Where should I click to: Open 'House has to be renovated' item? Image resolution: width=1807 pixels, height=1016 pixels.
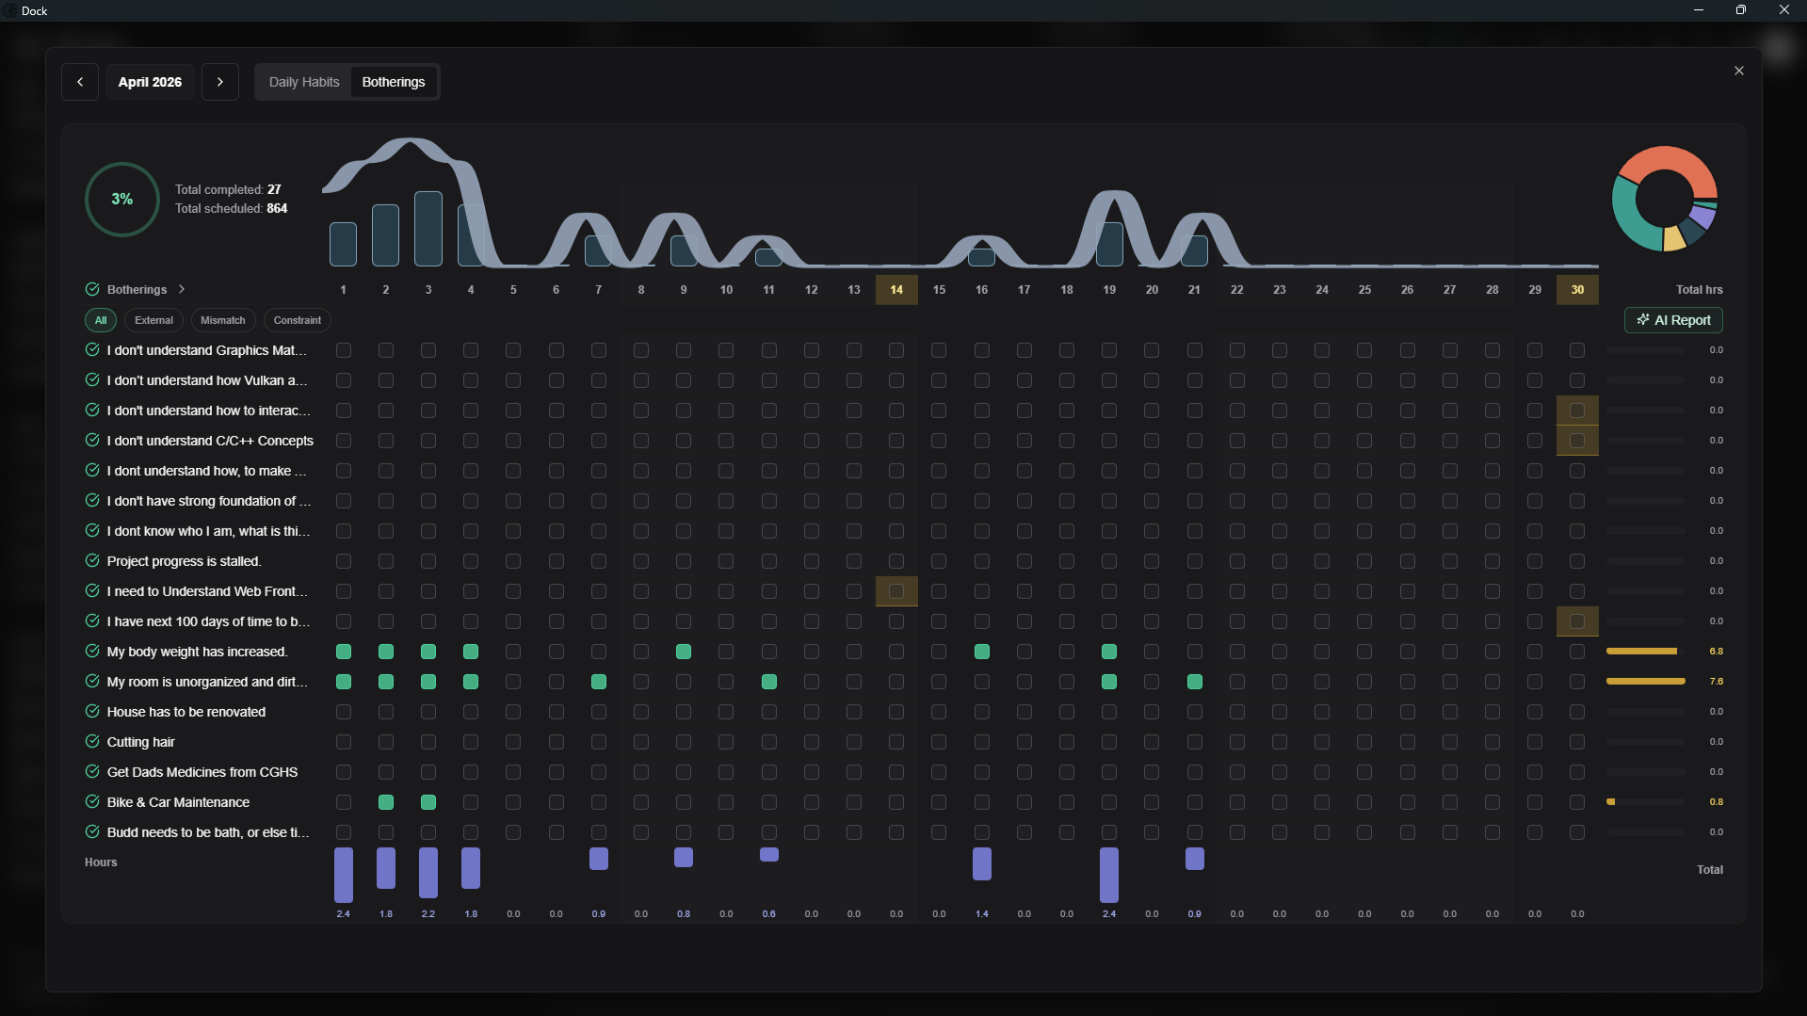point(186,712)
